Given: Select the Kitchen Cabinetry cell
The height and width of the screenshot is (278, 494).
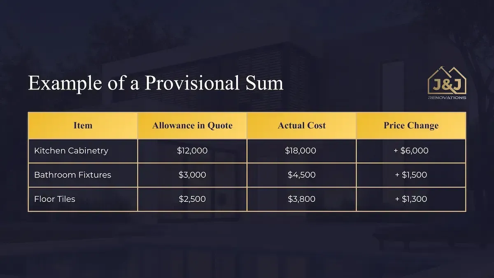Looking at the screenshot, I should click(x=71, y=151).
